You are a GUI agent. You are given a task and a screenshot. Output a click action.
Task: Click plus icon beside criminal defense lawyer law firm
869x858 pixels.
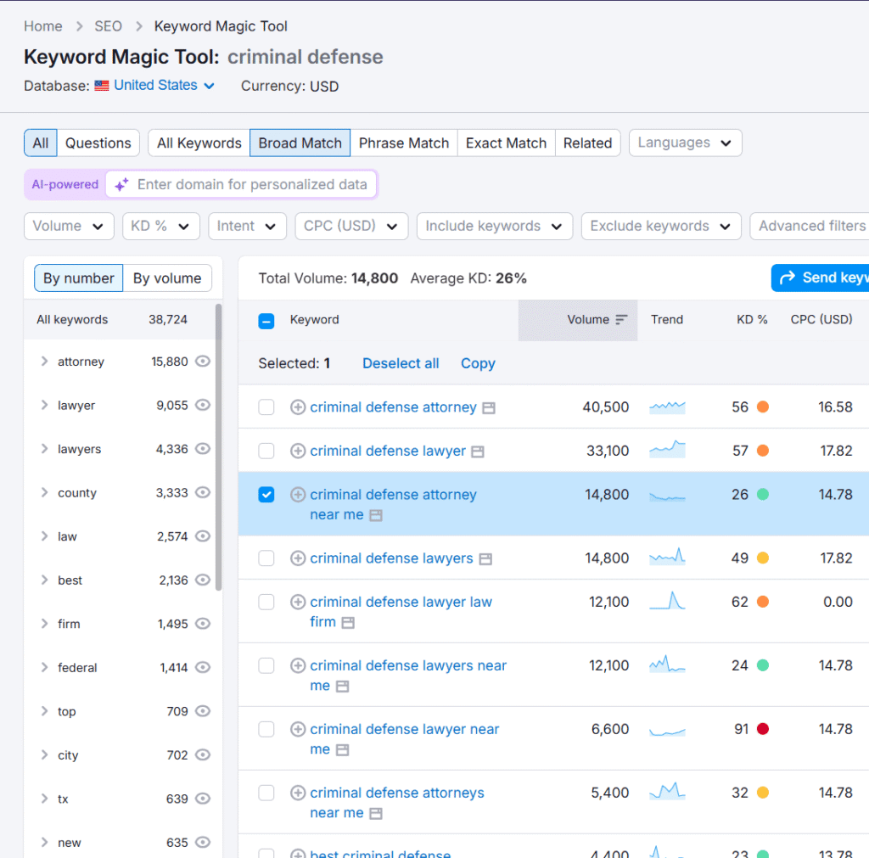pyautogui.click(x=298, y=602)
